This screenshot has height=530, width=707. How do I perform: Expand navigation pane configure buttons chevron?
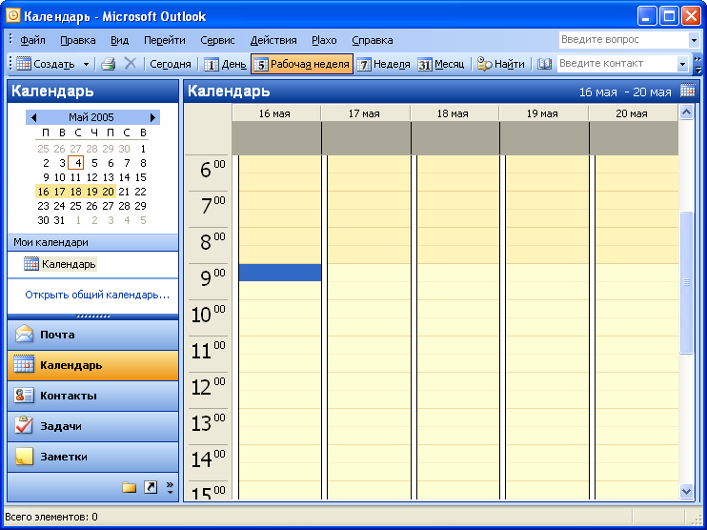point(170,487)
